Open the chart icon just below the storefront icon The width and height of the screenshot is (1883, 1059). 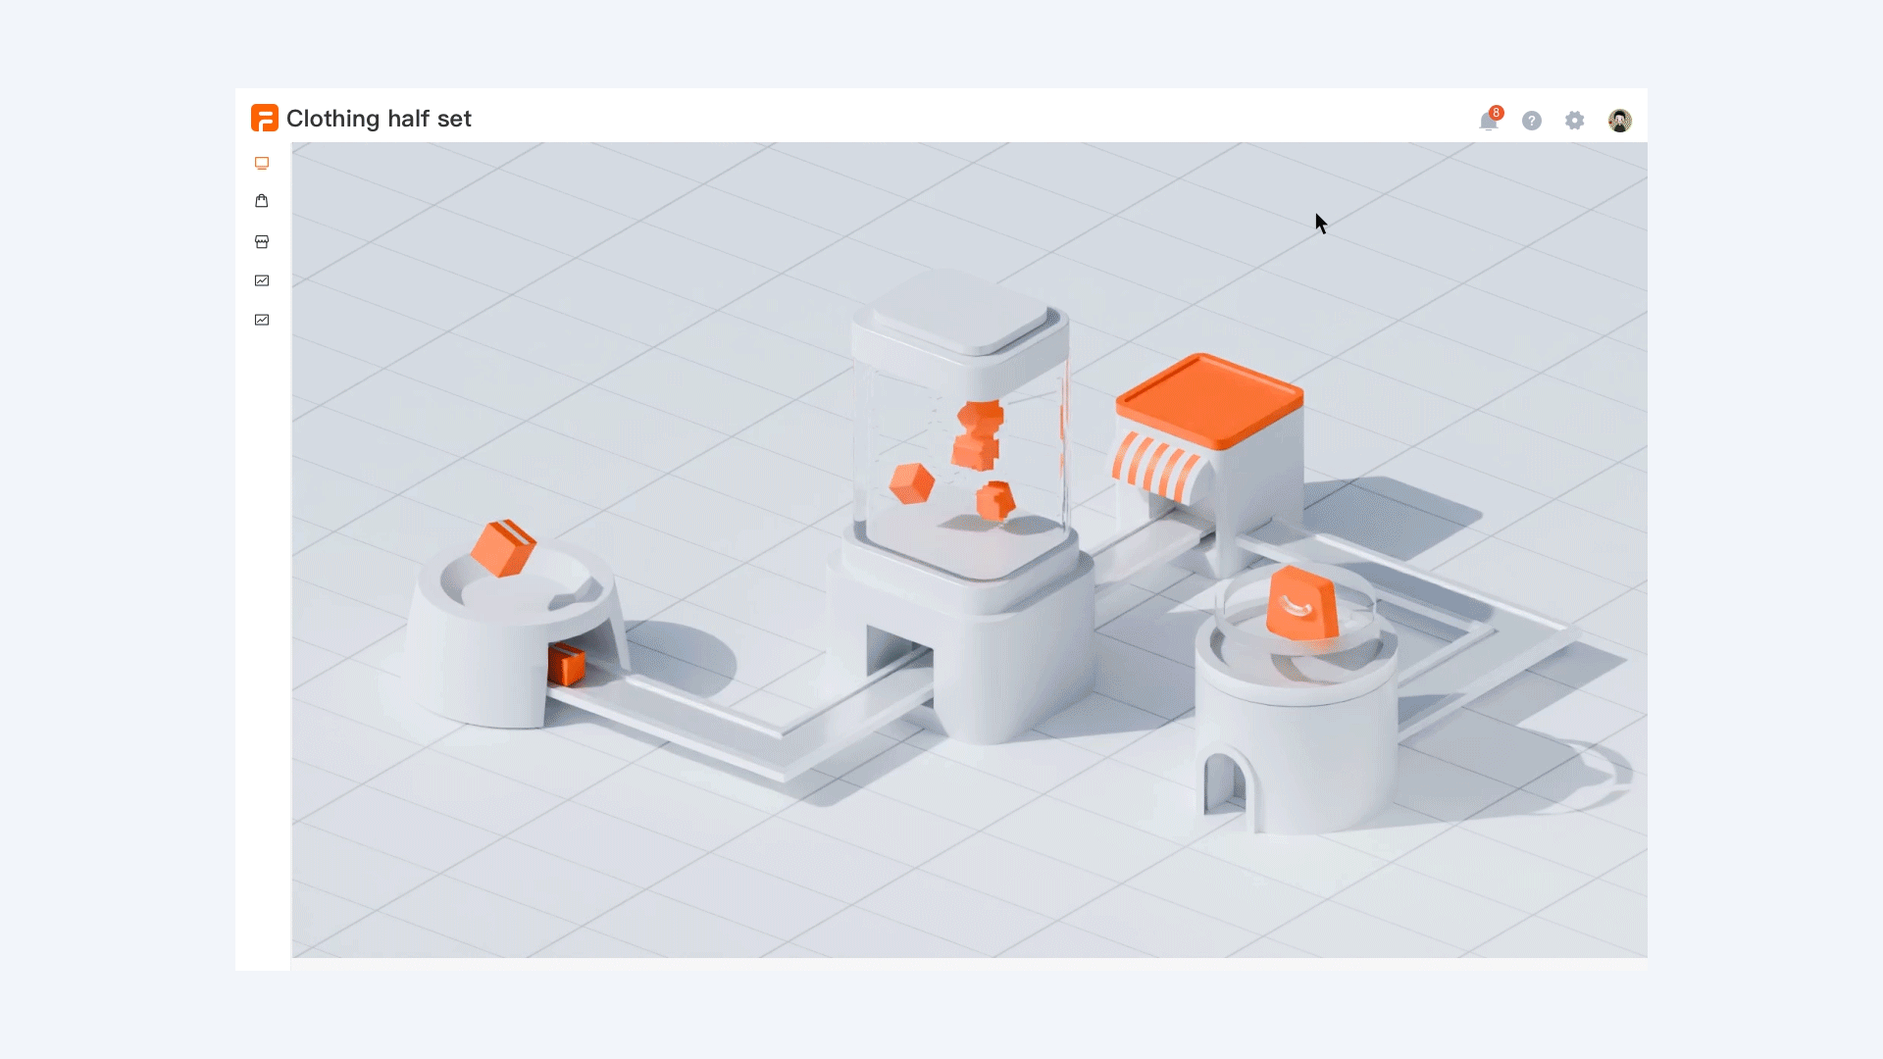pyautogui.click(x=262, y=280)
